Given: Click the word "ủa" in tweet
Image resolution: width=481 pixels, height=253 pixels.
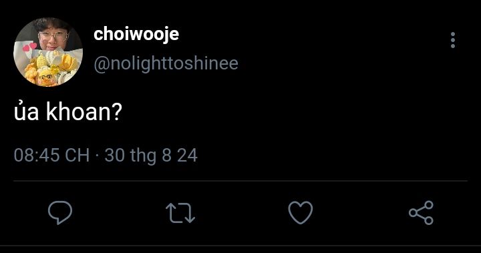Looking at the screenshot, I should [26, 111].
